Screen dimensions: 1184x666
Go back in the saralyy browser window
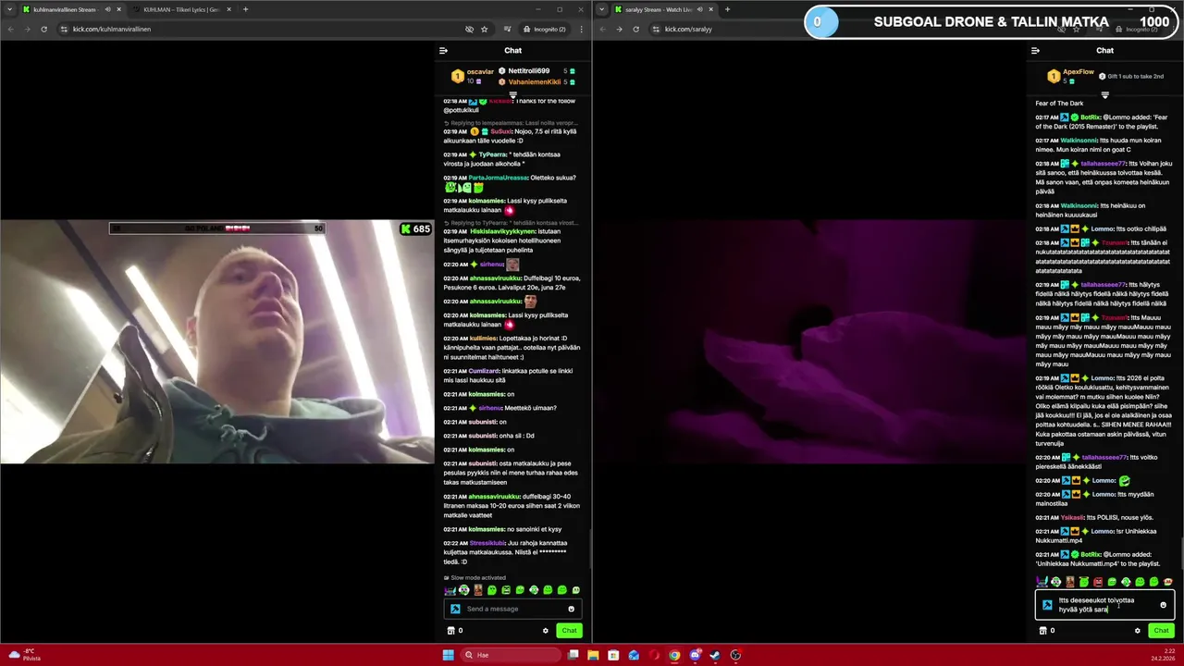click(602, 29)
